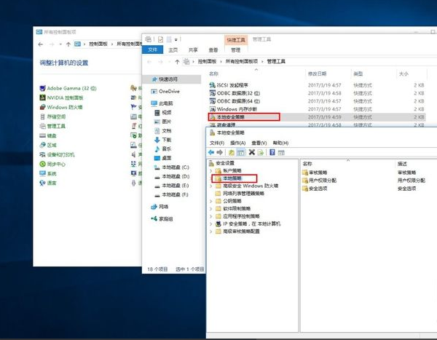Click the up-one-level folder icon in policy toolbar

(x=232, y=153)
